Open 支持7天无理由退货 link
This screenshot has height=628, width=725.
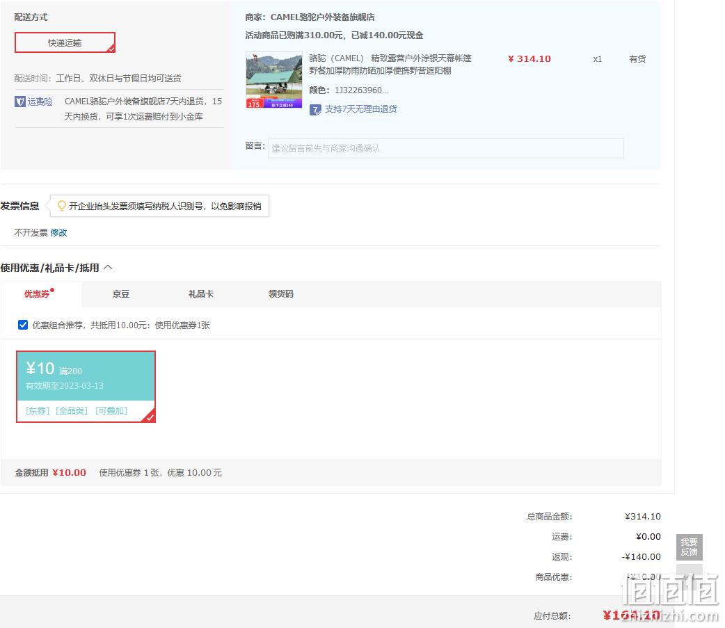[360, 109]
